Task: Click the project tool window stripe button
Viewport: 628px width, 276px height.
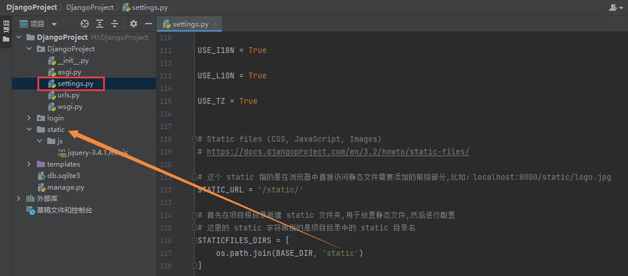Action: (x=6, y=32)
